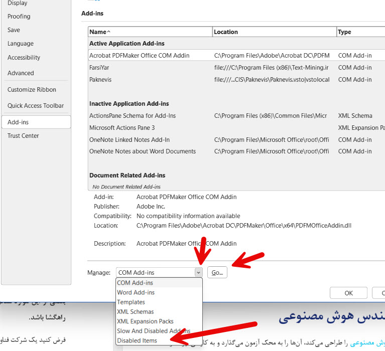Pick XML Schemas from the dropdown
Image resolution: width=385 pixels, height=351 pixels.
click(x=135, y=312)
